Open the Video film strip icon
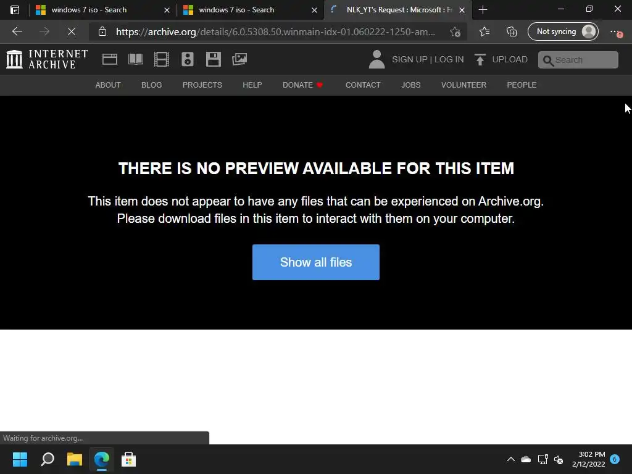 coord(161,59)
